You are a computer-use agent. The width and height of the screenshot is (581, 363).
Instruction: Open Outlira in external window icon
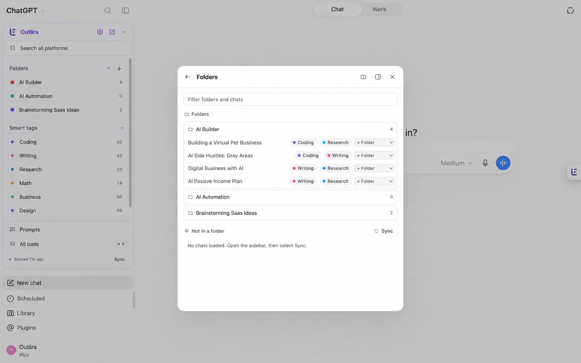tap(112, 32)
